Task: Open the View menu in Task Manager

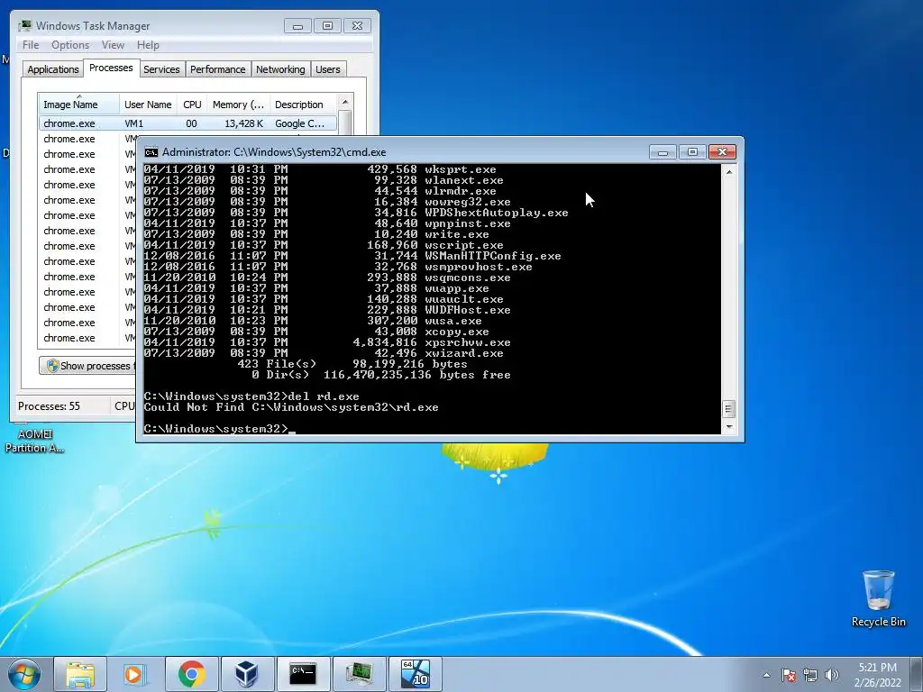Action: [x=113, y=45]
